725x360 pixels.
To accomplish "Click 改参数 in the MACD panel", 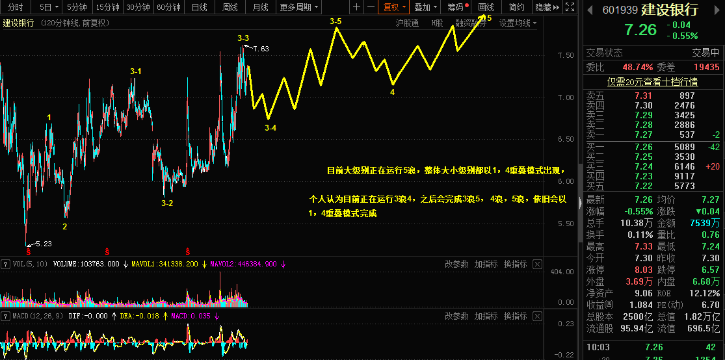I will 457,316.
